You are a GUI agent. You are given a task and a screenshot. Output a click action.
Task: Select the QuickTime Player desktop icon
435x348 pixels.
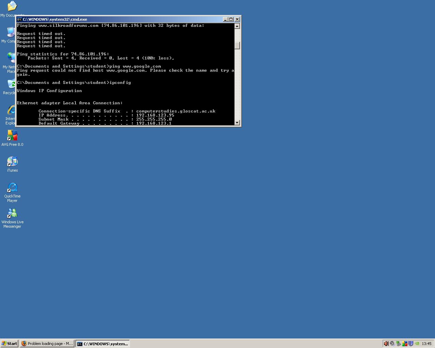[12, 192]
